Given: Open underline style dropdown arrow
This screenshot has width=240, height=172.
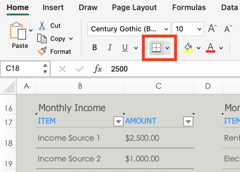Looking at the screenshot, I should point(136,48).
